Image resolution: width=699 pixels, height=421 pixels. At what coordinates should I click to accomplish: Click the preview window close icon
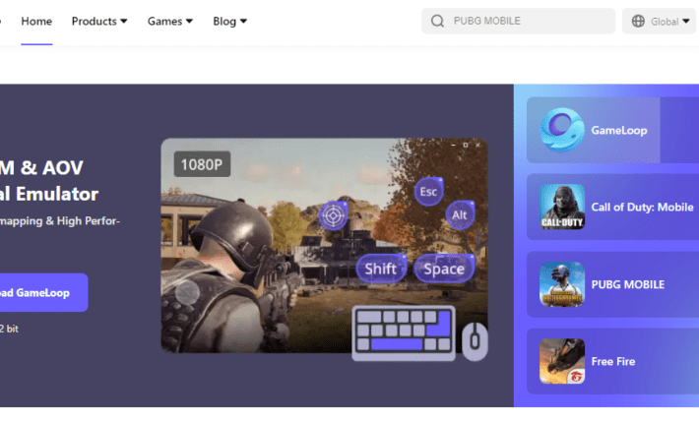(x=477, y=145)
